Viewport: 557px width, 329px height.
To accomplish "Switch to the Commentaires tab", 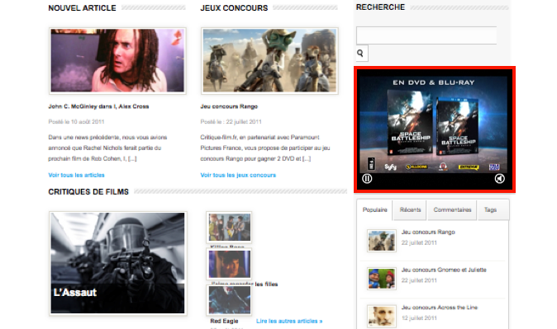I will coord(452,210).
